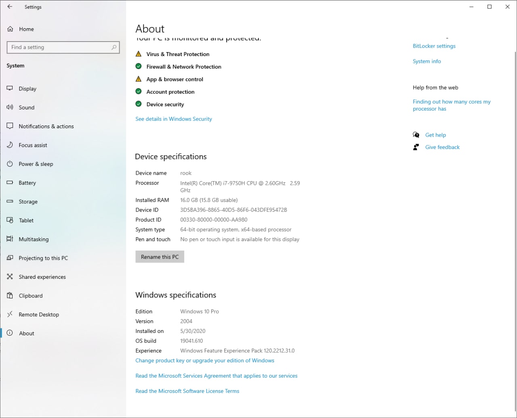Select the Clipboard icon
Image resolution: width=517 pixels, height=418 pixels.
[x=10, y=296]
